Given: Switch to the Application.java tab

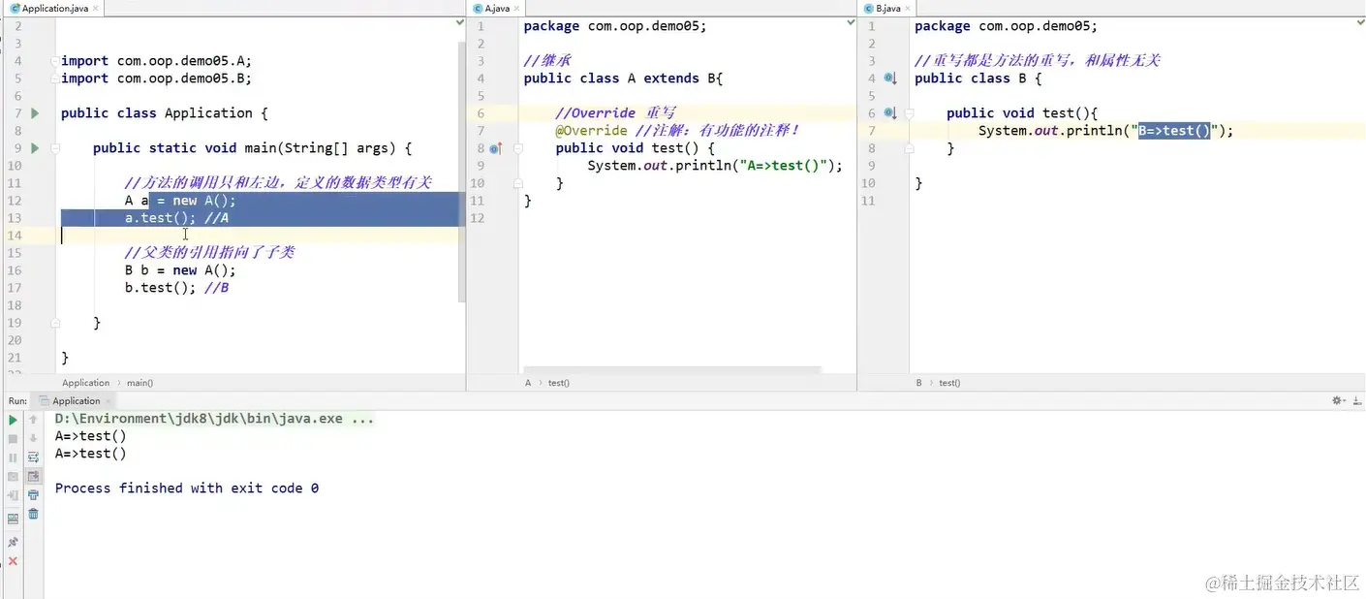Looking at the screenshot, I should pos(54,8).
